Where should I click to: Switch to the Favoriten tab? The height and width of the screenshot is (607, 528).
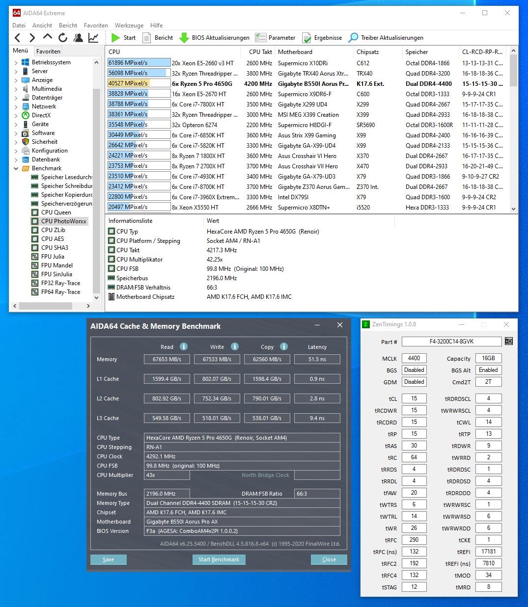48,51
